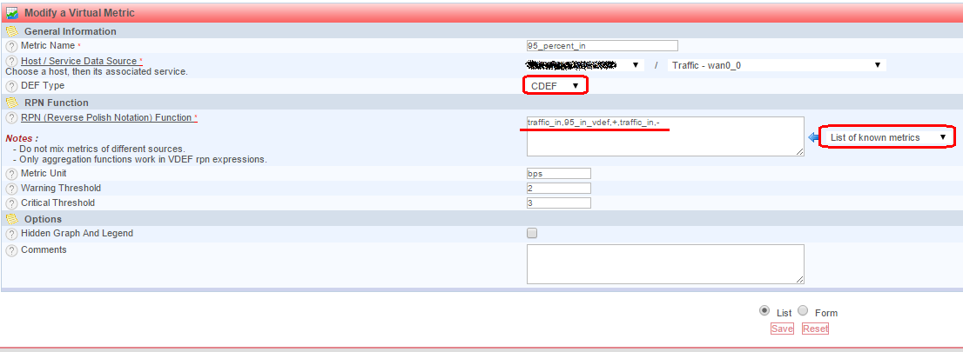Open the DEF Type CDEF dropdown
963x352 pixels.
(555, 86)
